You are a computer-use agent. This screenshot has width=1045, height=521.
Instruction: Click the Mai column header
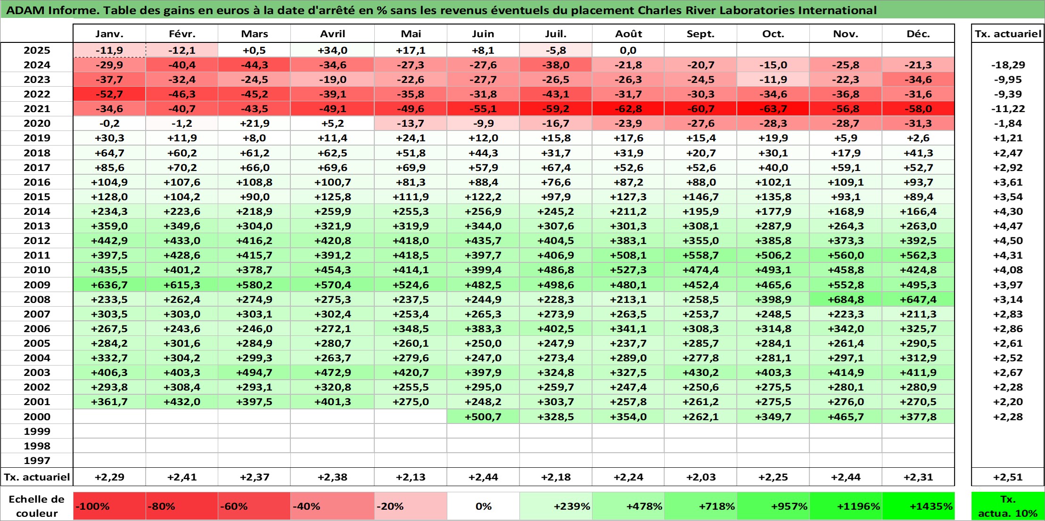tap(411, 33)
